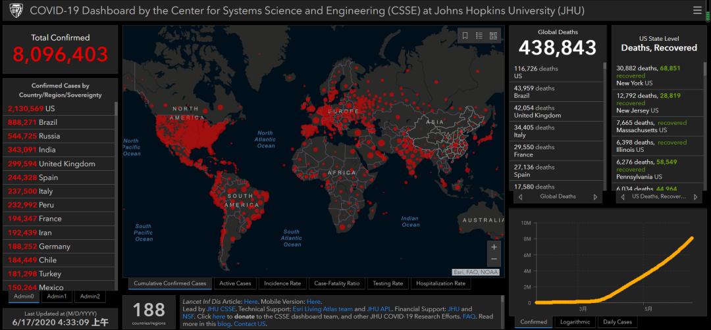Viewport: 711px width, 330px height.
Task: Select the 2,130,569 US row
Action: 60,108
